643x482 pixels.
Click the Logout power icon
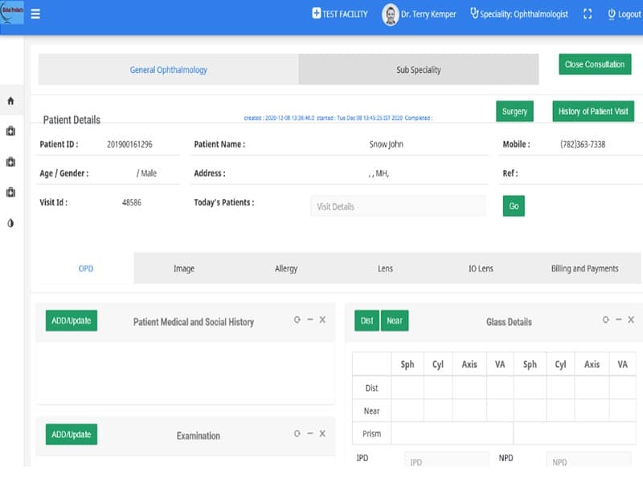point(612,14)
